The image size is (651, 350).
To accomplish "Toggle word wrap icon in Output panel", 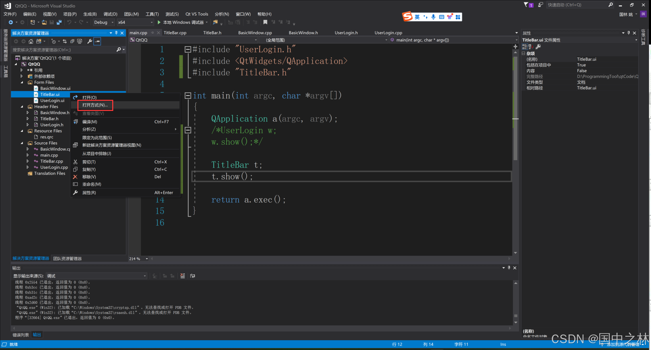I will click(193, 276).
